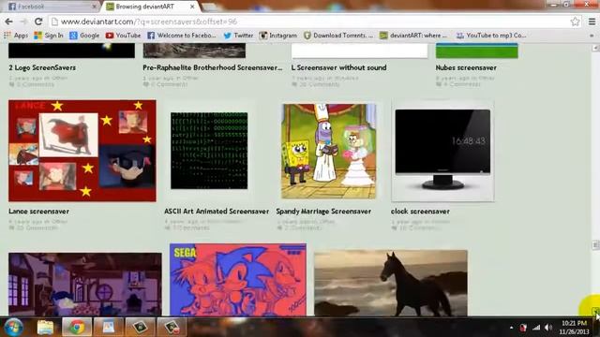Open the 2 Logo ScreenSavers dark thumbnail
Image resolution: width=600 pixels, height=337 pixels.
pyautogui.click(x=71, y=51)
